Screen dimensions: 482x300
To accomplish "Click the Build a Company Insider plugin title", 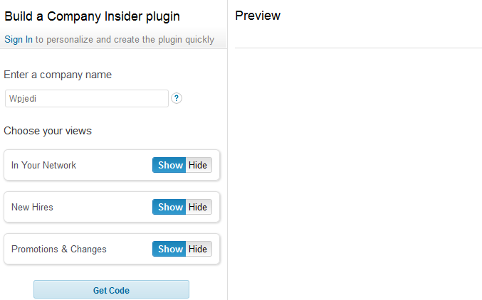I will [x=92, y=16].
